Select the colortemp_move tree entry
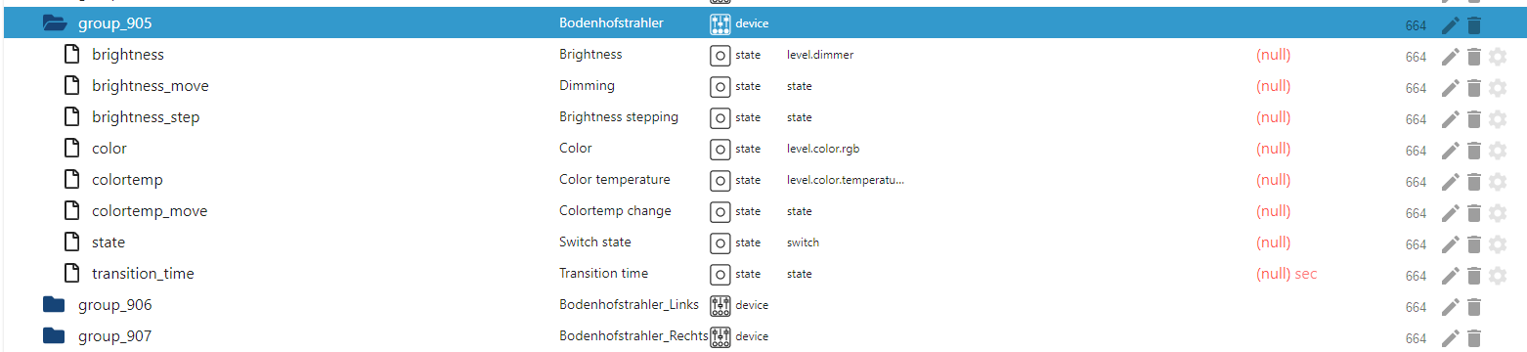Viewport: 1527px width, 352px height. pos(150,211)
